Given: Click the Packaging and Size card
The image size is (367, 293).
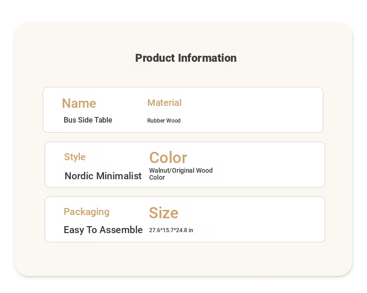Looking at the screenshot, I should [185, 220].
